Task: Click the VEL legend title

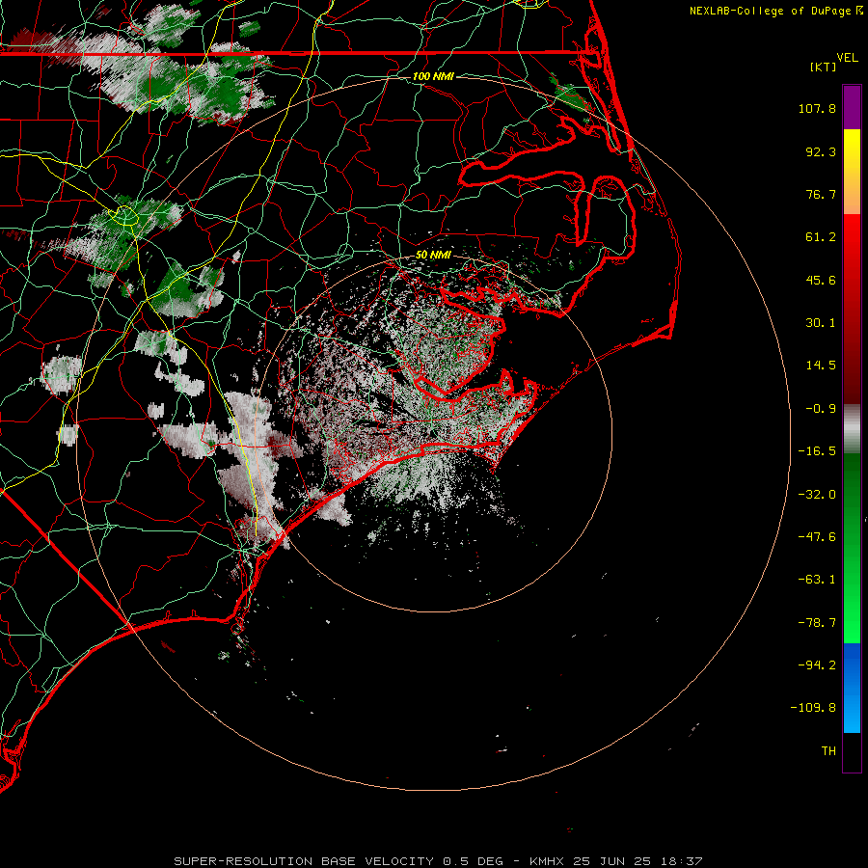Action: 847,58
